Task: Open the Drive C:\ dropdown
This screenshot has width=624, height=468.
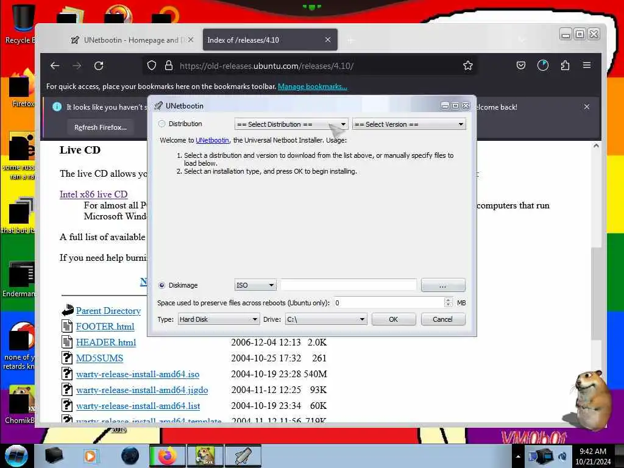Action: (325, 319)
